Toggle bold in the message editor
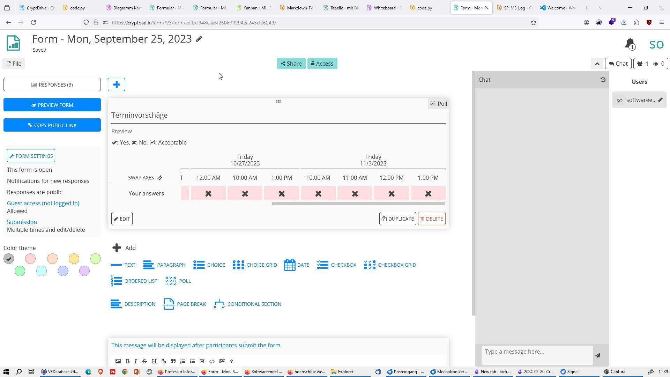The height and width of the screenshot is (377, 670). [x=127, y=361]
